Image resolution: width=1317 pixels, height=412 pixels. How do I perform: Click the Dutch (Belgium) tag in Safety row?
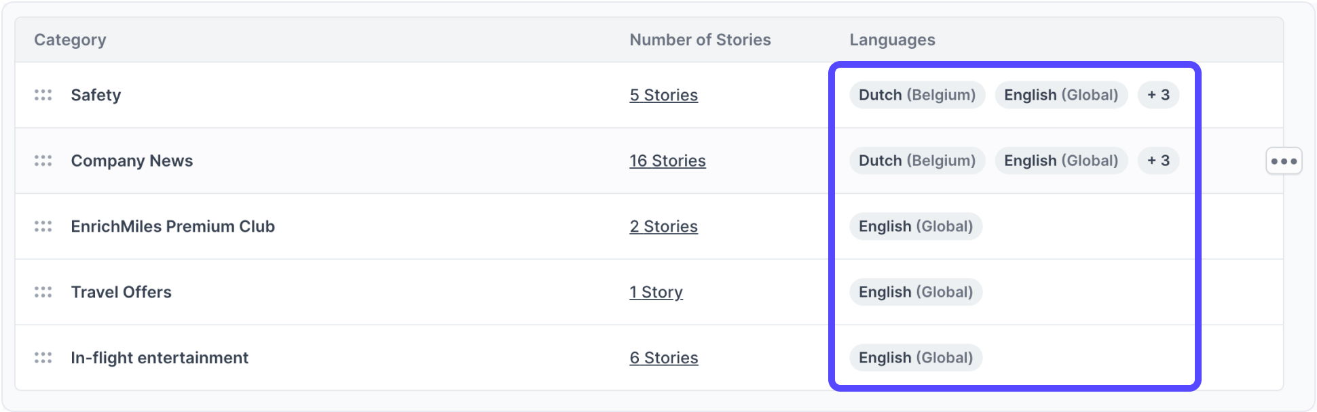tap(917, 95)
